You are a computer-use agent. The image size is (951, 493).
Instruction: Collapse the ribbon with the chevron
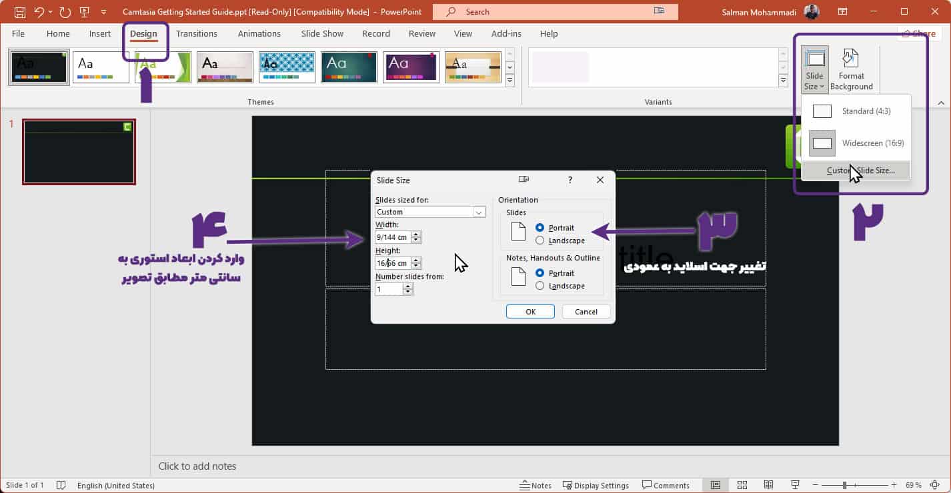coord(941,103)
